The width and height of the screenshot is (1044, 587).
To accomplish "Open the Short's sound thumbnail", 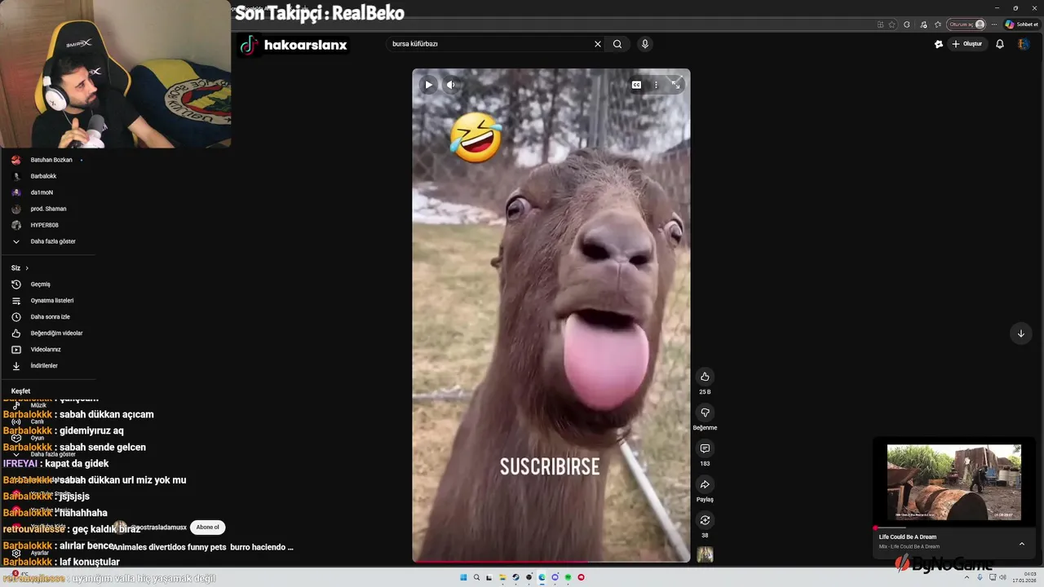I will (705, 554).
